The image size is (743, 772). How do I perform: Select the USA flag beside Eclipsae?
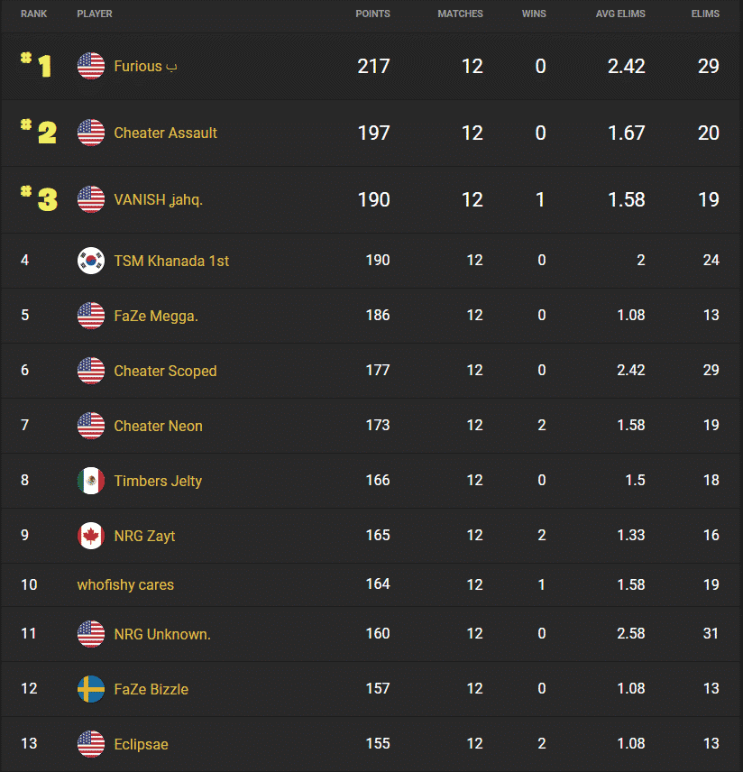click(90, 744)
